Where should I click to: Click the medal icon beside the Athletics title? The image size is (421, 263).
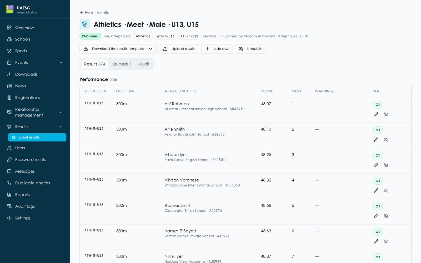(x=85, y=24)
